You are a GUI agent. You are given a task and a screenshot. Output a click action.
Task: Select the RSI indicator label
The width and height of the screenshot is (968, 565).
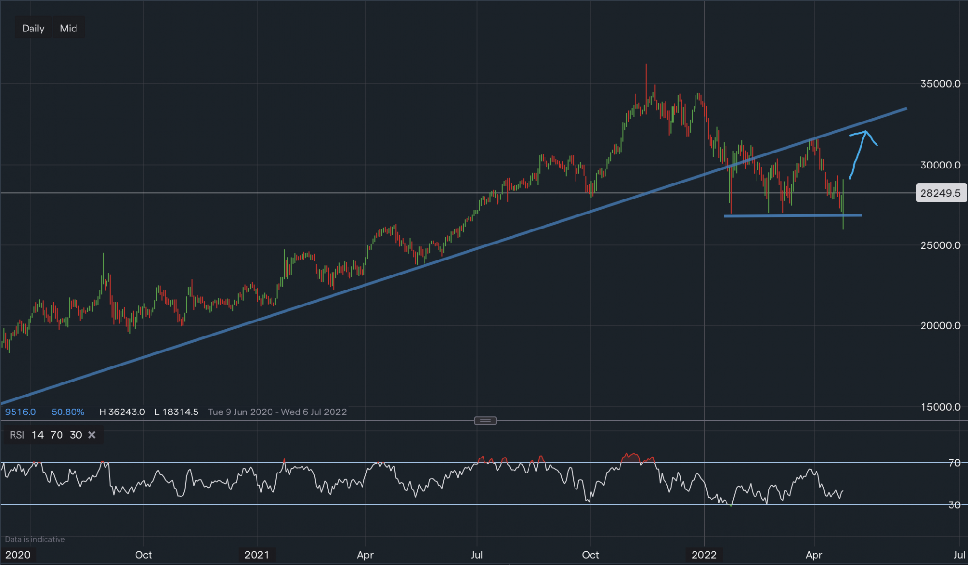[16, 435]
